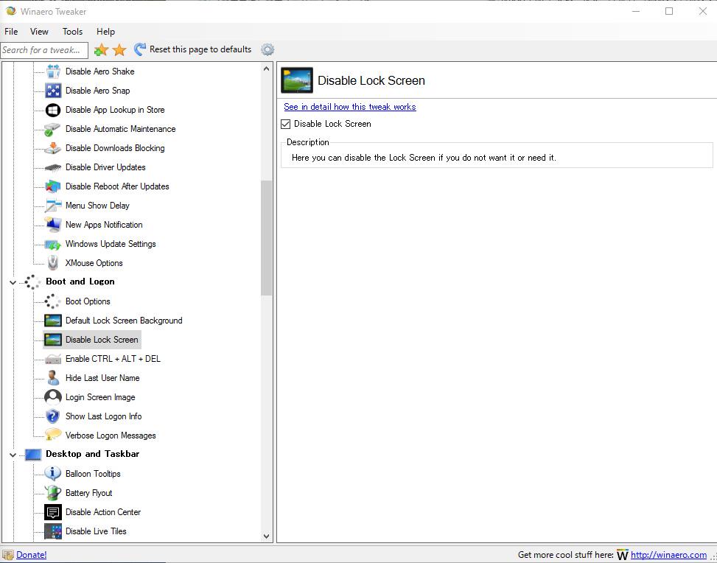Open the File menu
This screenshot has height=563, width=717.
(x=11, y=32)
